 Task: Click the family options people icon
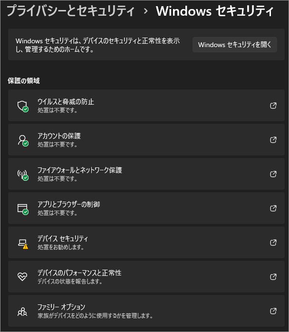point(22,311)
